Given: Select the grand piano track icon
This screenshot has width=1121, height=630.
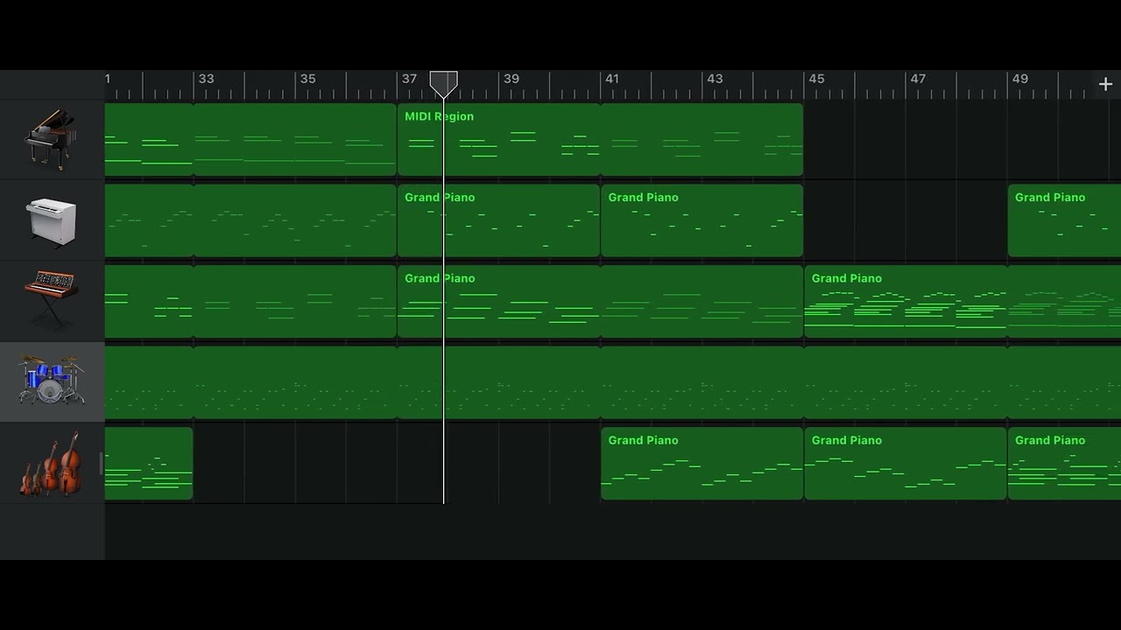Looking at the screenshot, I should [x=51, y=139].
